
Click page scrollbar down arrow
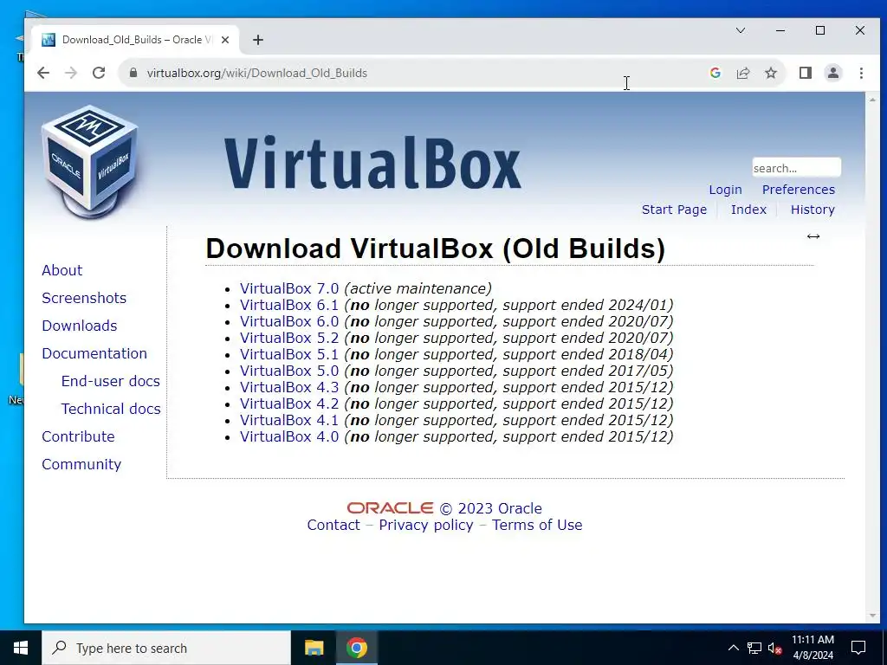(872, 616)
